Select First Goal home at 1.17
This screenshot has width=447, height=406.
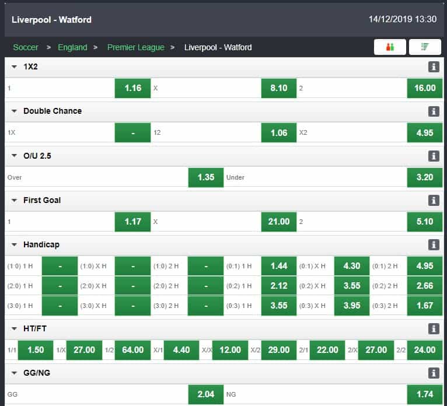pyautogui.click(x=133, y=222)
